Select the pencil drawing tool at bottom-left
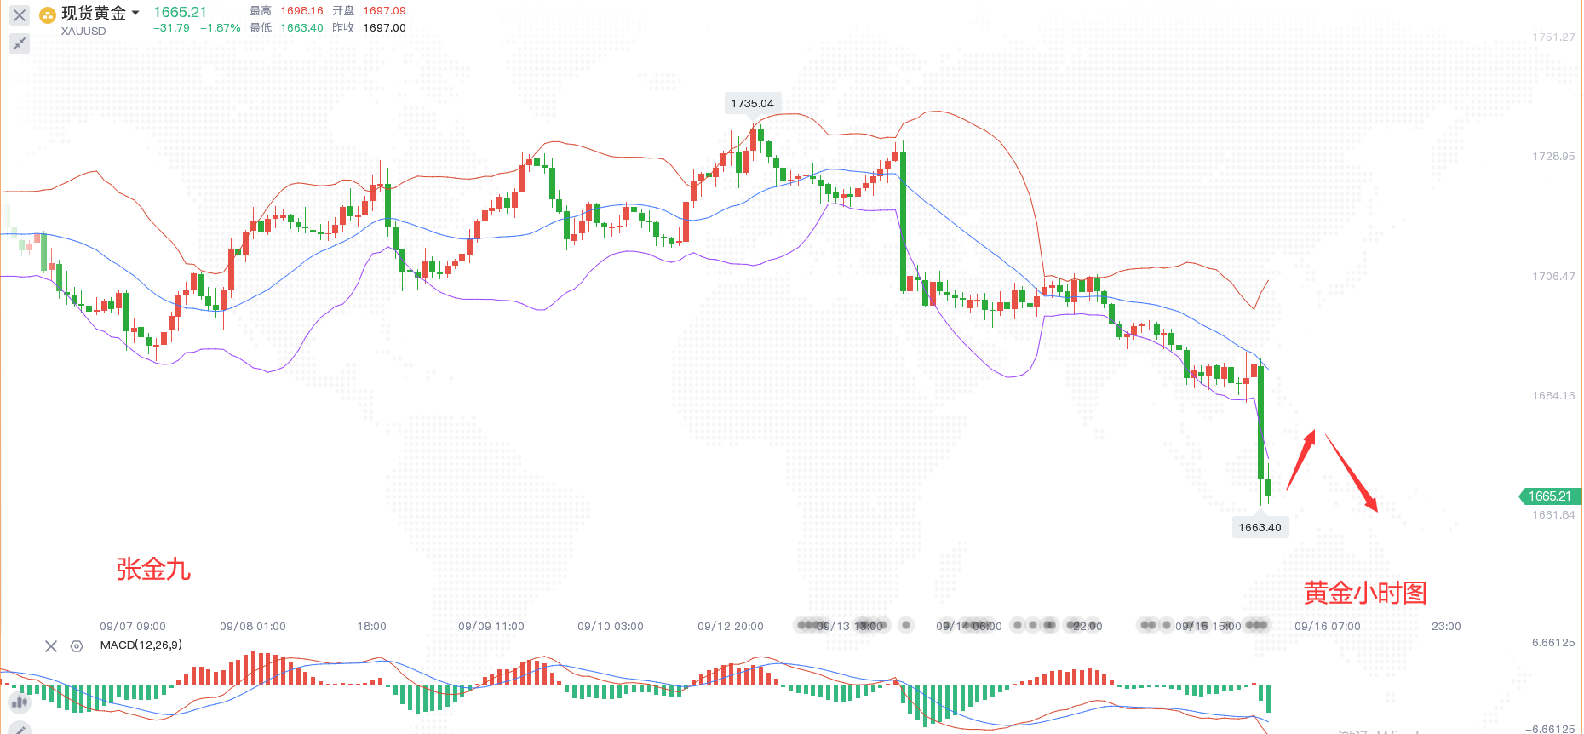This screenshot has width=1584, height=734. (x=19, y=729)
